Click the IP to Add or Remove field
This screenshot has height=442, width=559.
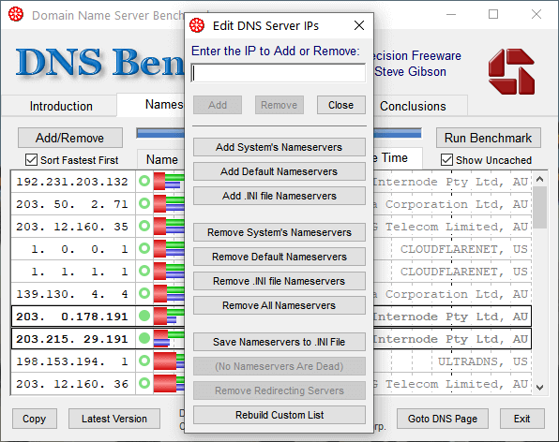(x=279, y=73)
